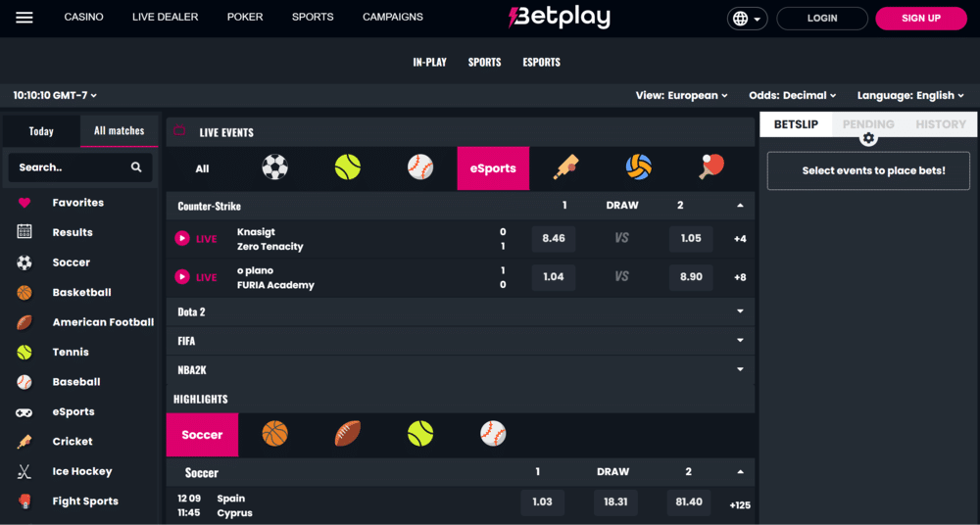Screen dimensions: 980x525
Task: Open the PENDING betslip tab
Action: coord(868,124)
